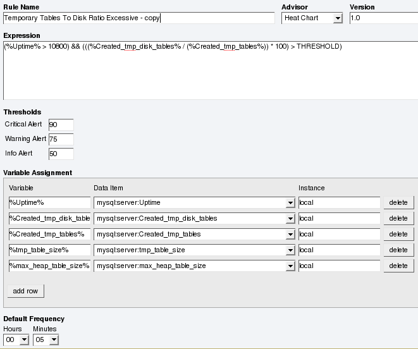
Task: Edit the Instance field for %Uptime% row
Action: coord(339,202)
